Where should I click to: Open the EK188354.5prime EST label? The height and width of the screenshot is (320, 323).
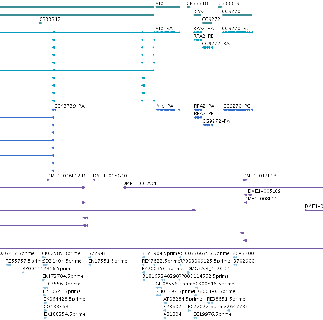[x=65, y=314]
